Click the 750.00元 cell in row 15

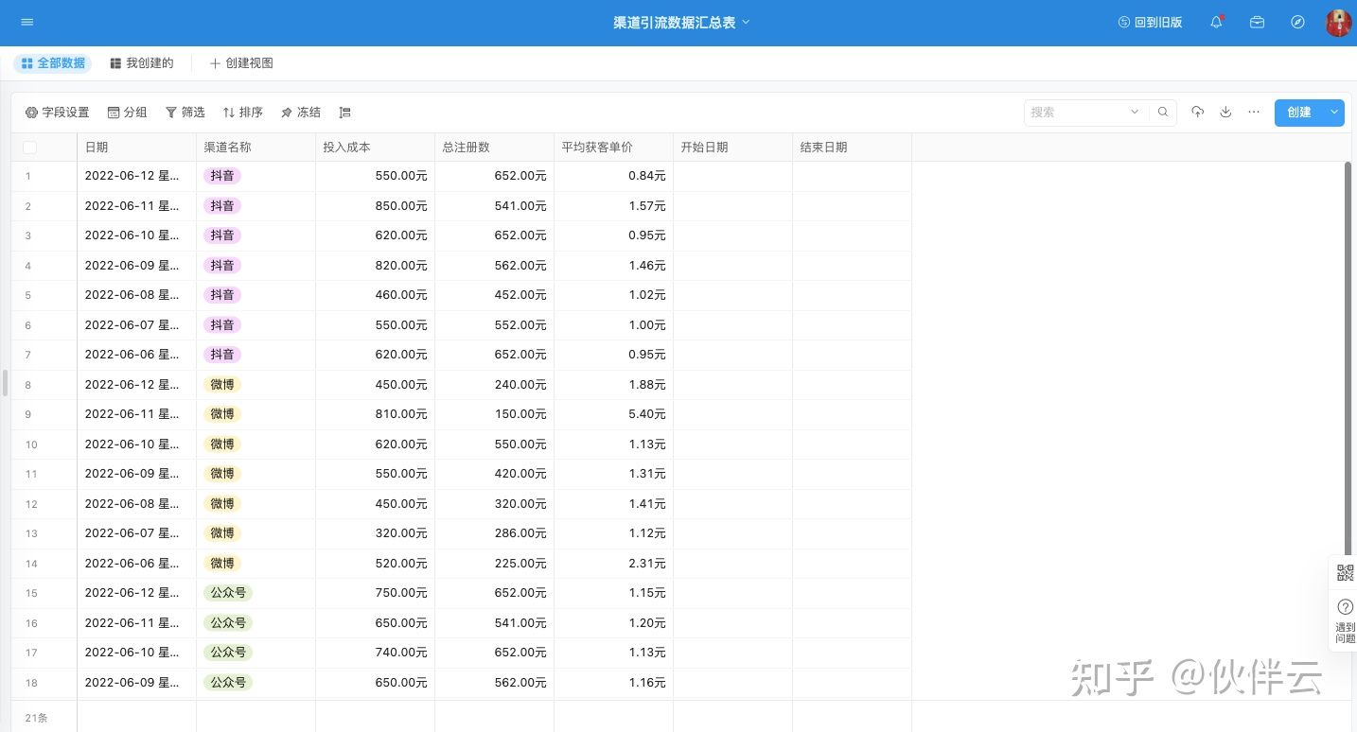coord(375,593)
